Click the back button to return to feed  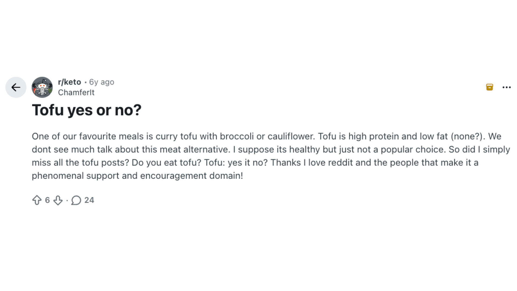point(16,87)
